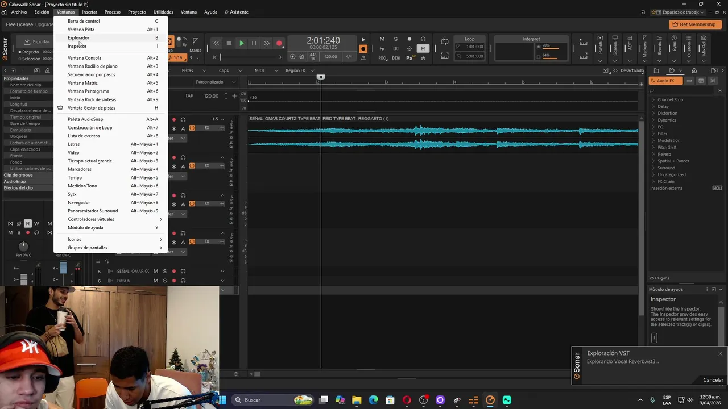Toggle the Loop on/off icon
728x409 pixels.
(445, 43)
